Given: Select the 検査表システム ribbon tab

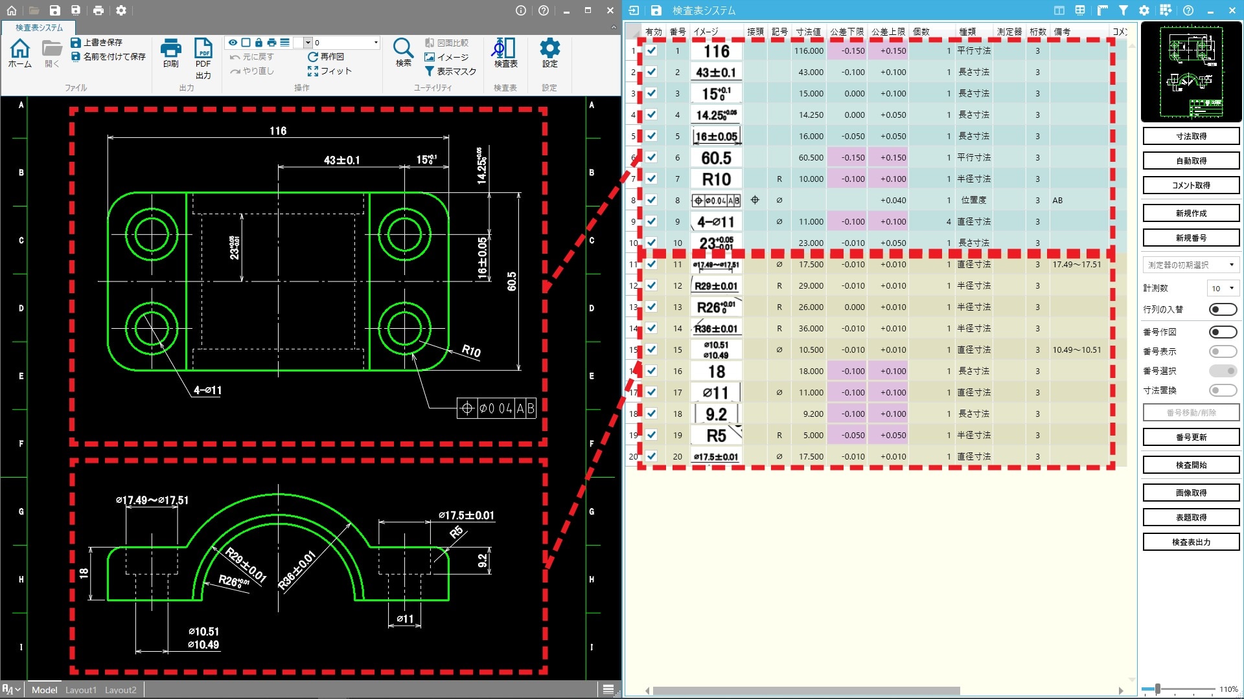Looking at the screenshot, I should click(39, 28).
